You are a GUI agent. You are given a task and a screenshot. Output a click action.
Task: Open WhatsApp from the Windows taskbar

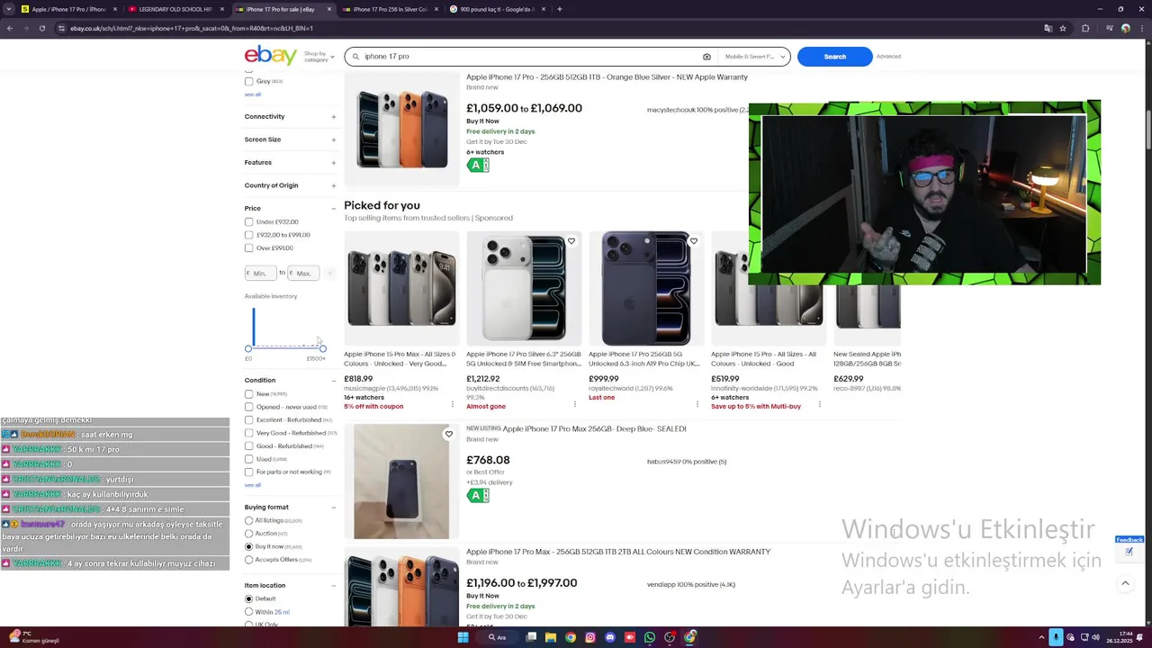(x=650, y=637)
